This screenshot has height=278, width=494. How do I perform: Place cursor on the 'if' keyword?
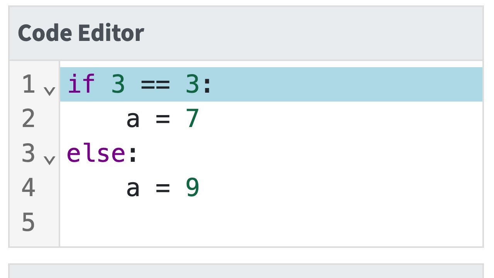tap(81, 85)
